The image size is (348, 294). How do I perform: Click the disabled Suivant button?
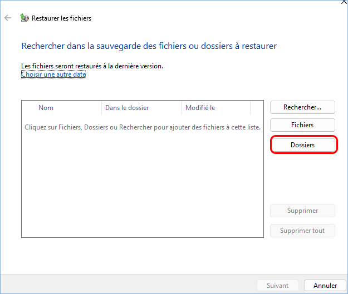point(277,286)
